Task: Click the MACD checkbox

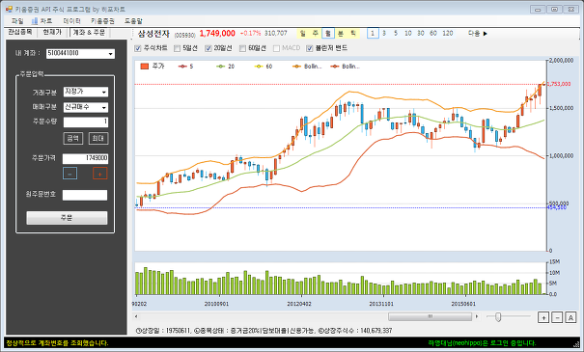Action: (276, 48)
